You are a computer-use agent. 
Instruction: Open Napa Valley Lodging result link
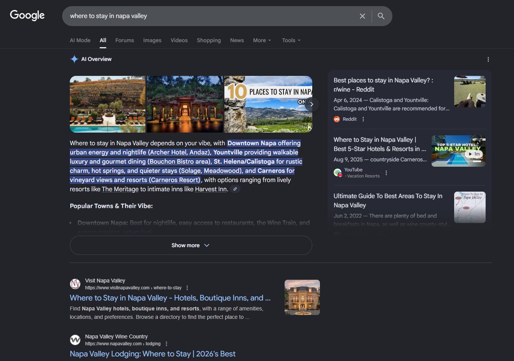(152, 354)
